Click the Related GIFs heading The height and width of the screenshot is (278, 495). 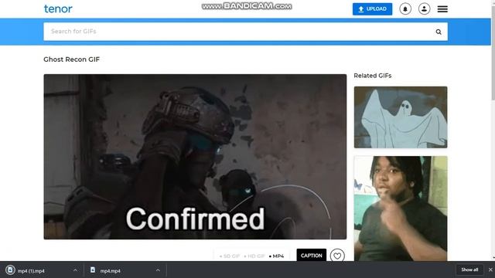373,76
